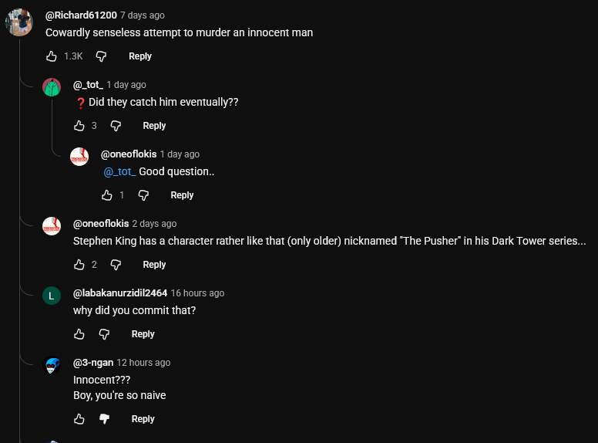598x443 pixels.
Task: Dislike the Stephen King "The Pusher" comment
Action: 116,265
